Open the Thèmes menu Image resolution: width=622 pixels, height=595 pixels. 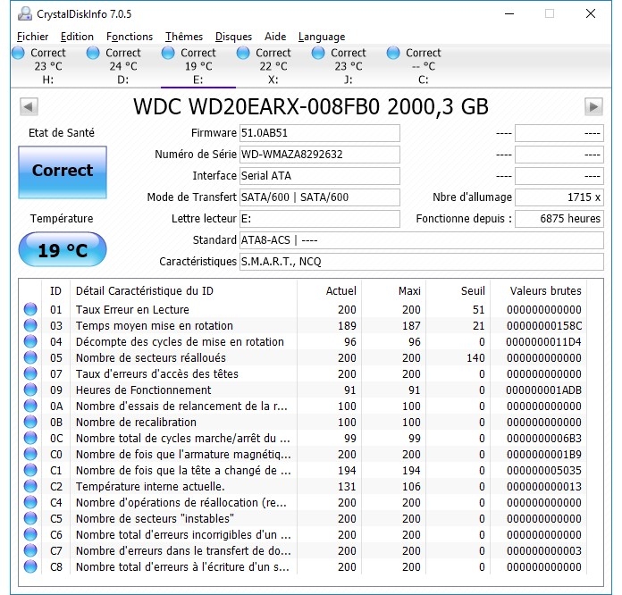184,37
